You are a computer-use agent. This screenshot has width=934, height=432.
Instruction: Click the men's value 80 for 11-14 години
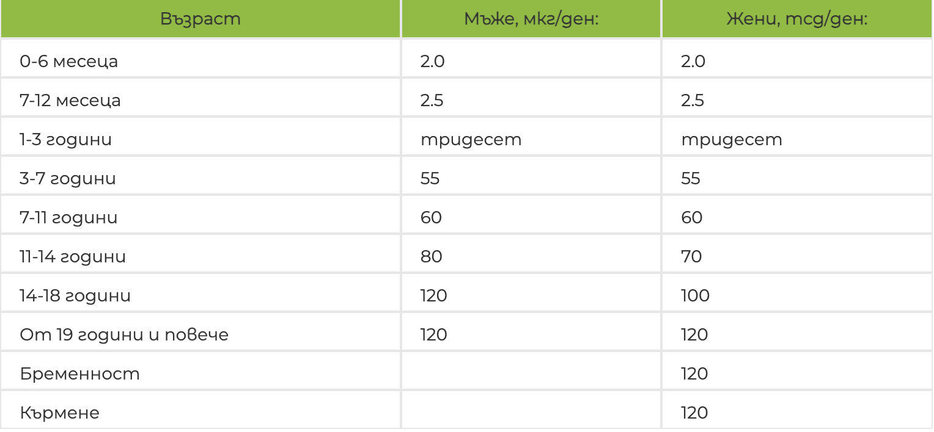432,257
